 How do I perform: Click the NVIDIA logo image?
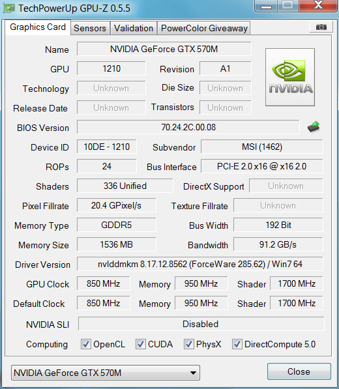tap(290, 77)
